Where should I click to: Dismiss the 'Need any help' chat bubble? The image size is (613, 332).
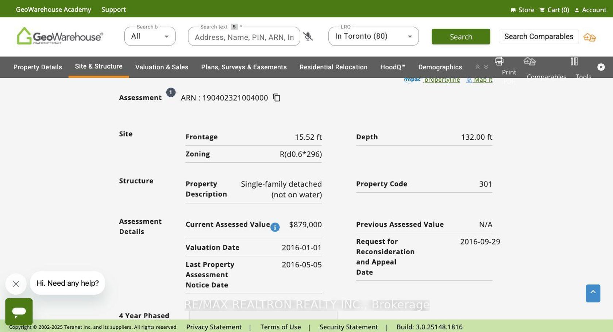16,284
